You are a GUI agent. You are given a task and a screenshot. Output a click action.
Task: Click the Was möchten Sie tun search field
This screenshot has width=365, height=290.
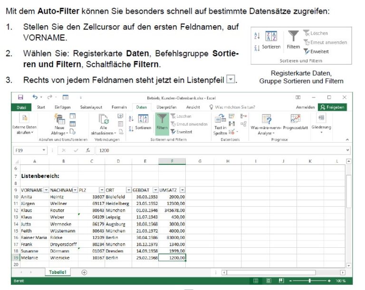[232, 107]
